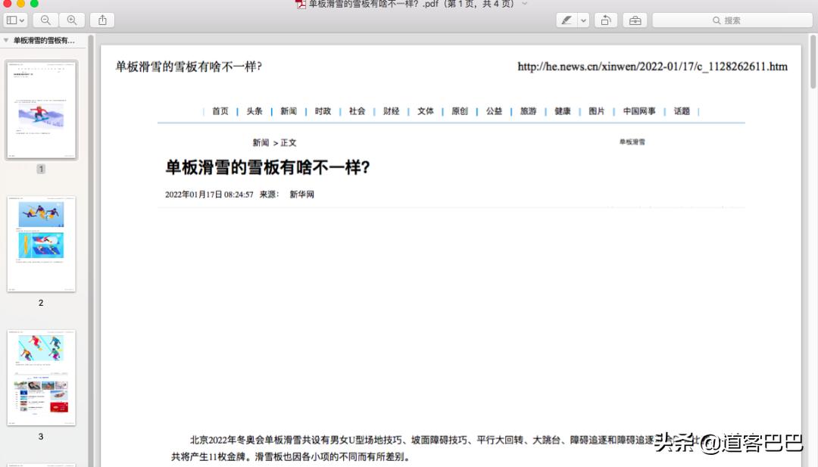Viewport: 818px width, 467px height.
Task: Open the sidebar view options dropdown chevron
Action: (x=23, y=20)
